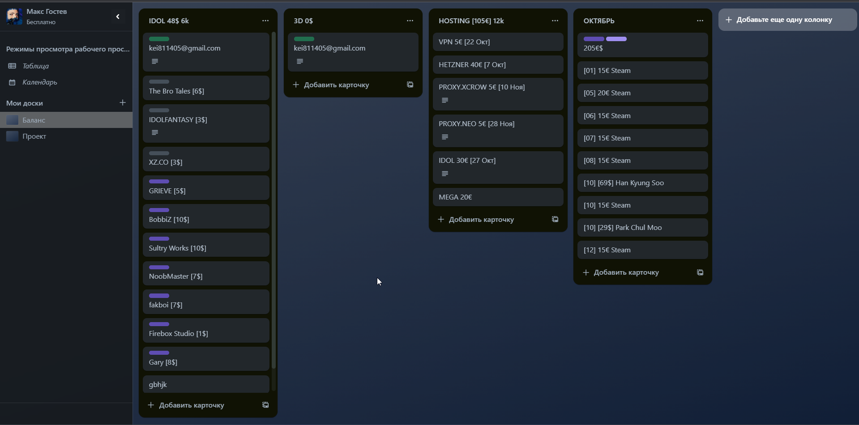Open the HOSTING list actions menu

click(x=555, y=21)
